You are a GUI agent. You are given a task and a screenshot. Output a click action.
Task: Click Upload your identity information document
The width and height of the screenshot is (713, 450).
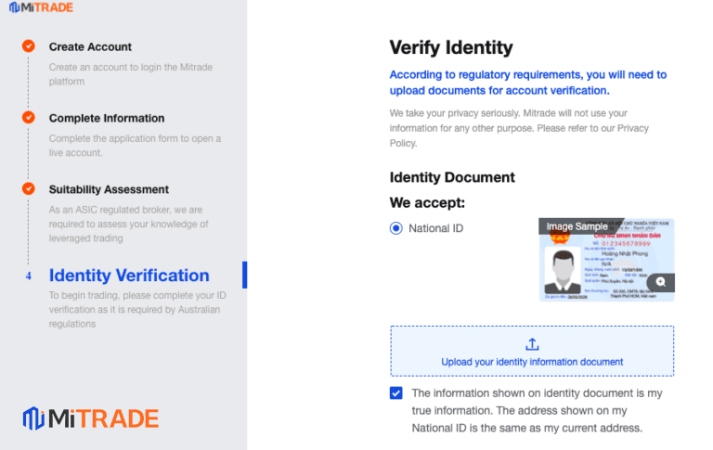point(532,361)
